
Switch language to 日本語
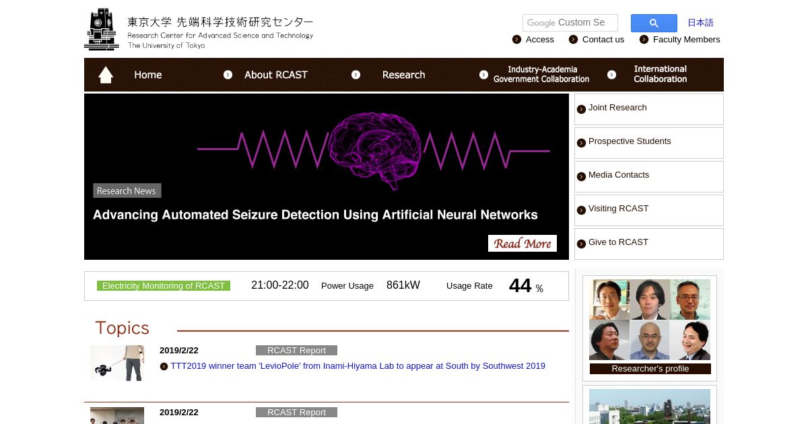click(x=700, y=23)
